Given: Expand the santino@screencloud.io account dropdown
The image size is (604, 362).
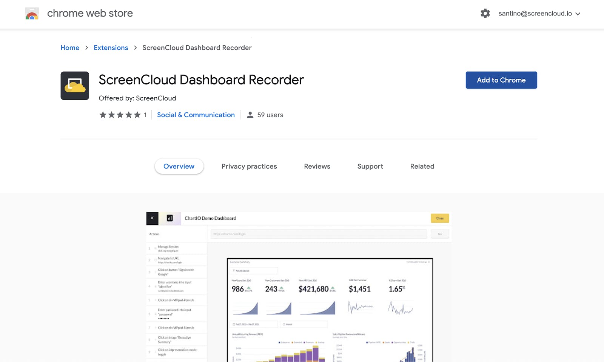Looking at the screenshot, I should click(539, 14).
